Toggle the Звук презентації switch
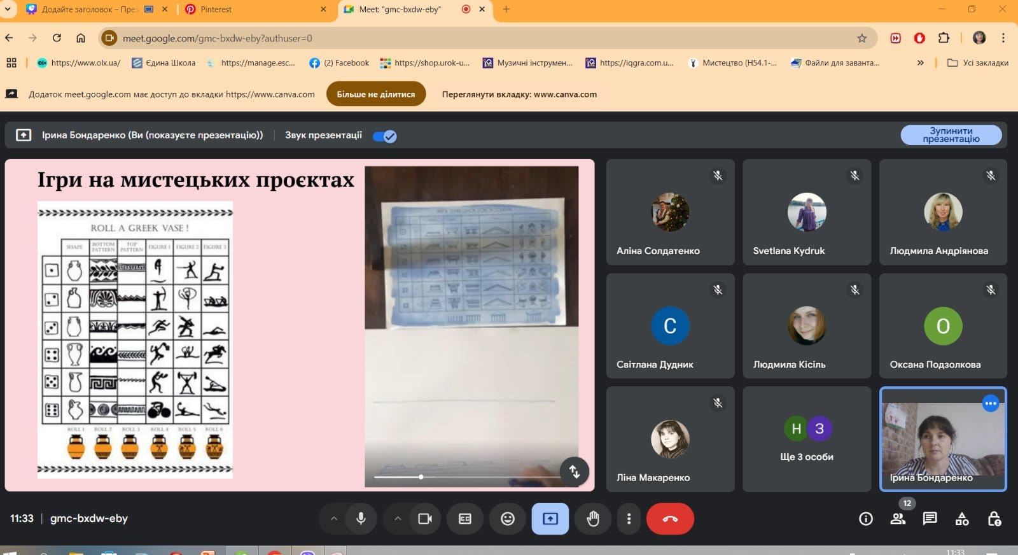The height and width of the screenshot is (555, 1018). point(385,136)
